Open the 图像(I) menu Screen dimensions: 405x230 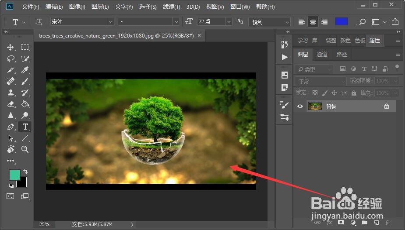click(77, 7)
